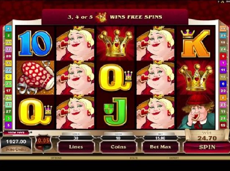Select payline 14 marker on right side

[x=223, y=28]
